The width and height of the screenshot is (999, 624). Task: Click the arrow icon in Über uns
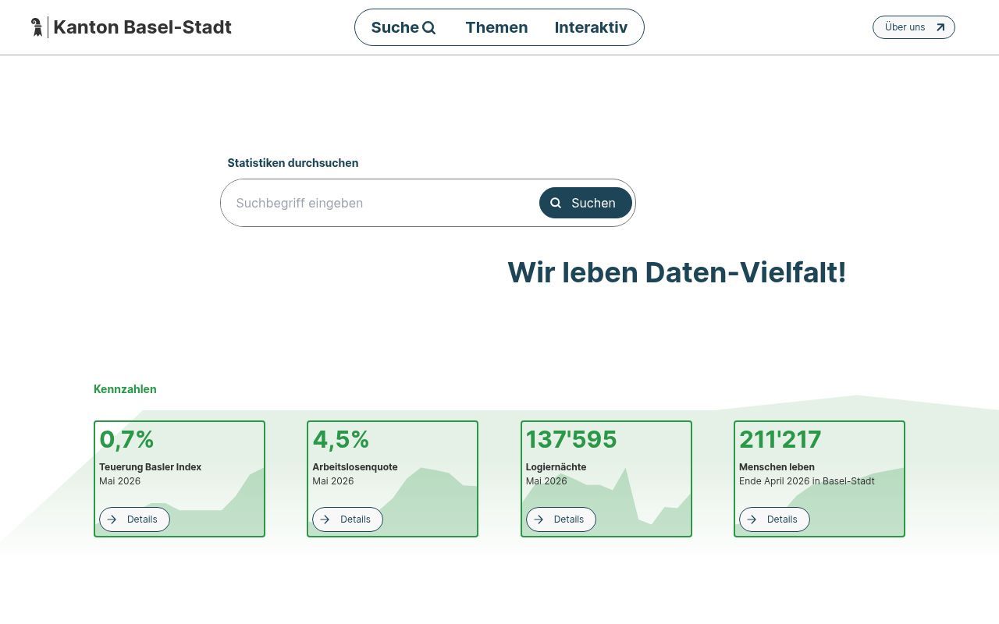pyautogui.click(x=940, y=27)
